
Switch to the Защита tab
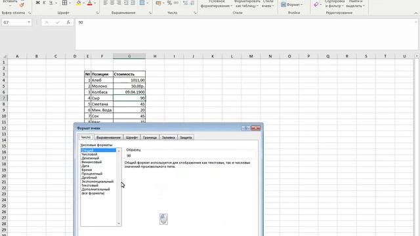pyautogui.click(x=186, y=138)
